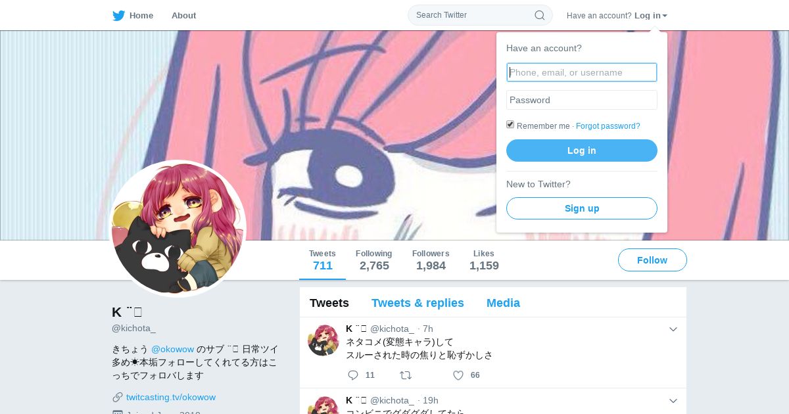The height and width of the screenshot is (414, 789).
Task: Expand the Log in dropdown caret
Action: point(665,16)
